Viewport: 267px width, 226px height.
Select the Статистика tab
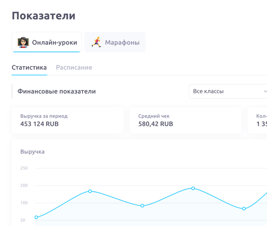pyautogui.click(x=29, y=68)
